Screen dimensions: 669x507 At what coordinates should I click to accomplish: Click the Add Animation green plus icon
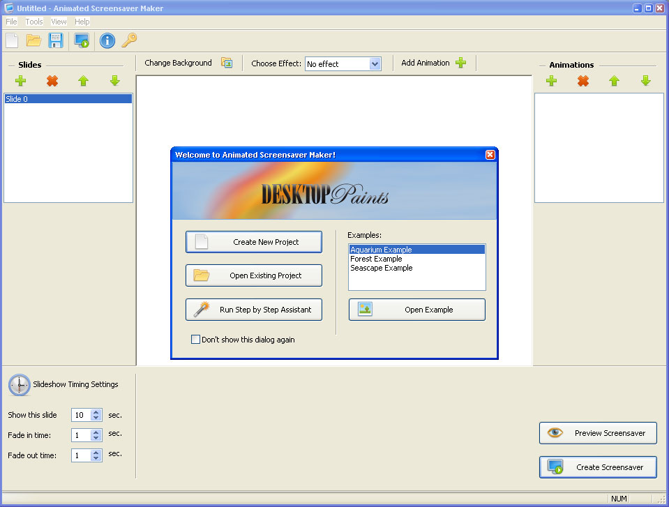pos(461,63)
